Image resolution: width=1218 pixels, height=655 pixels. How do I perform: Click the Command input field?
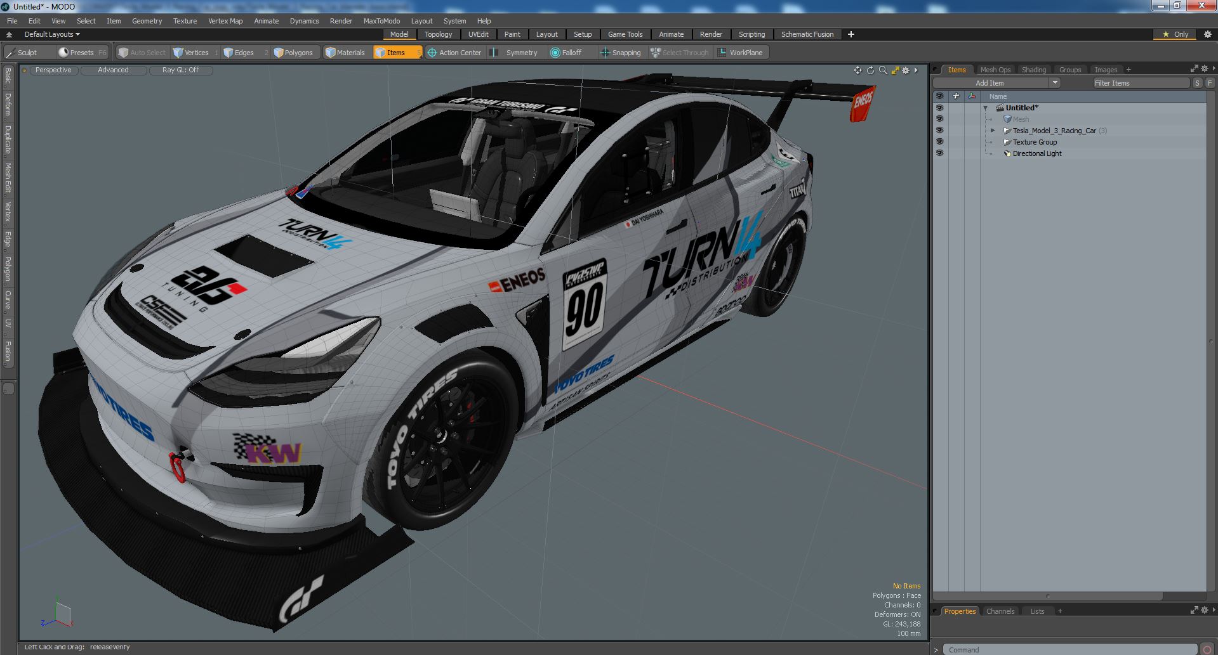[1070, 650]
